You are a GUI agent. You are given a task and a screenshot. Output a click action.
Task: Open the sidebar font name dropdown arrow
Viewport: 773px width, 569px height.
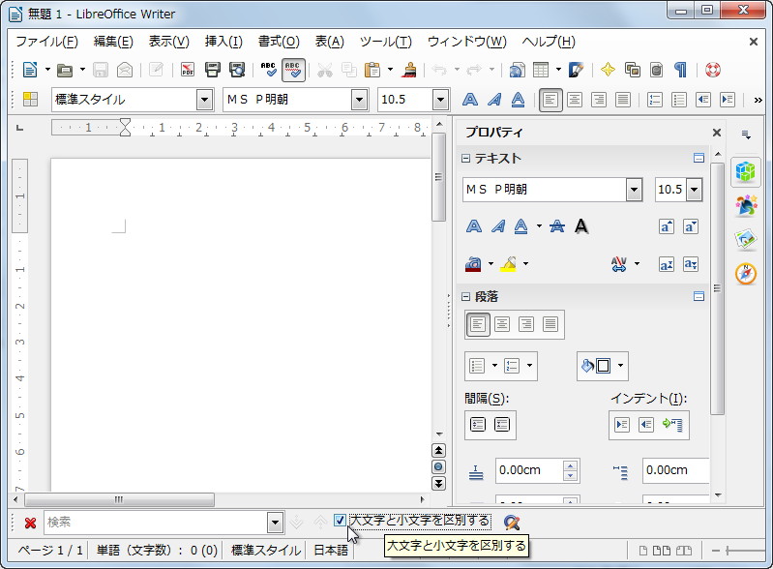click(x=634, y=190)
